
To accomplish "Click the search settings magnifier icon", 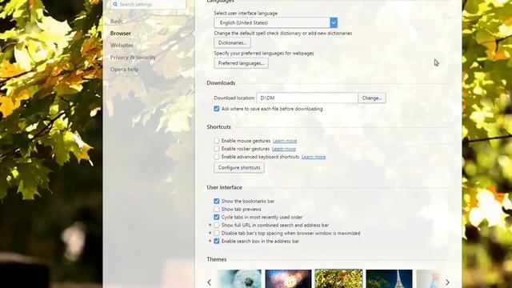I will [115, 4].
